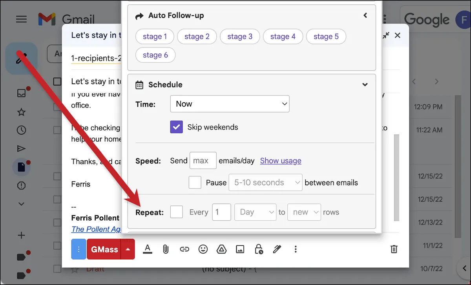Open Starred mail star icon in sidebar
This screenshot has height=285, width=471.
pyautogui.click(x=22, y=113)
